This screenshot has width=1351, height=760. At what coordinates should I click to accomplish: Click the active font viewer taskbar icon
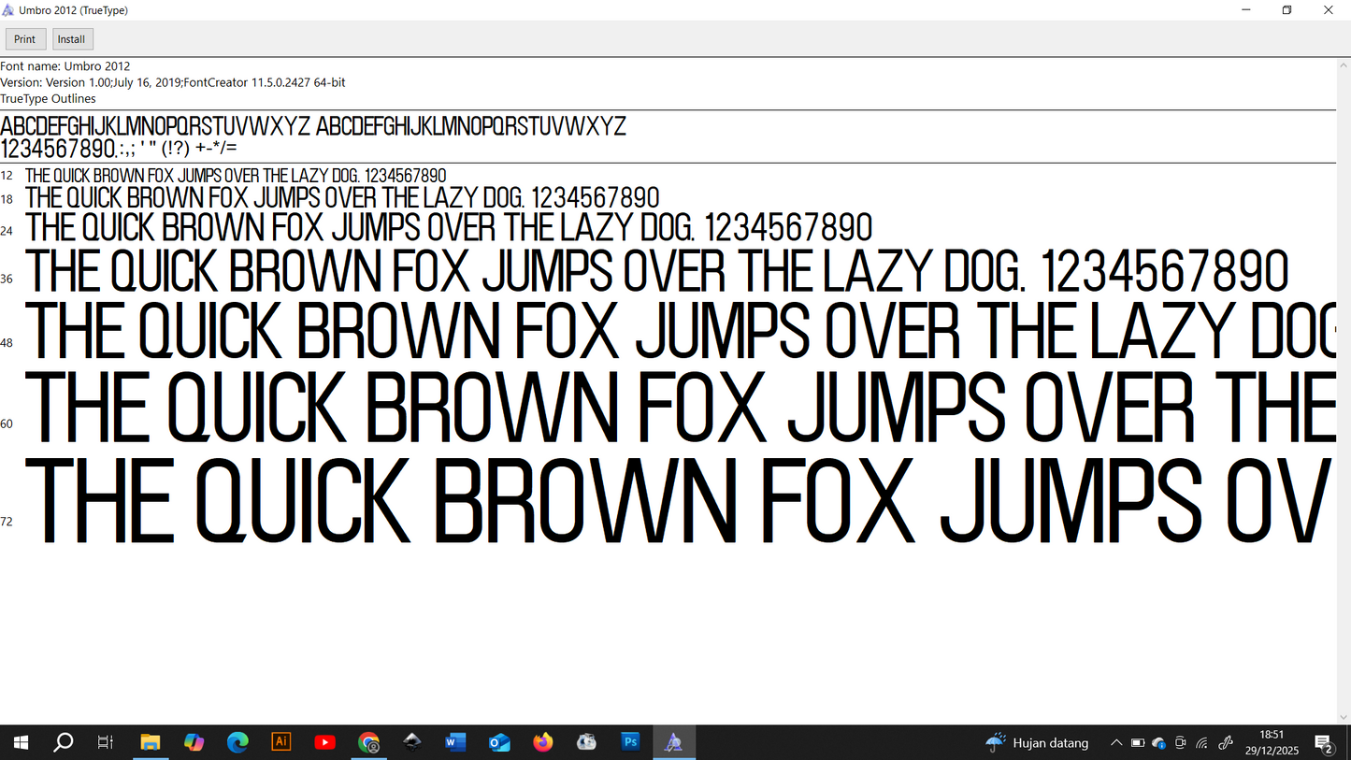[674, 742]
